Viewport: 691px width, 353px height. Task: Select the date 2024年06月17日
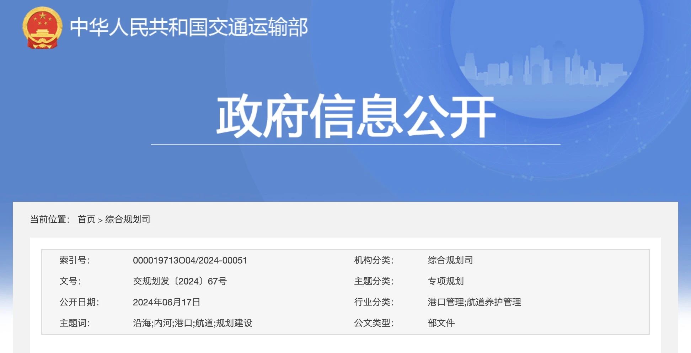[x=166, y=303]
